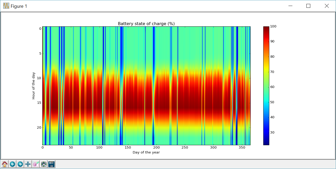Click the 'Day of the year' x-axis label
336x169 pixels.
pyautogui.click(x=146, y=152)
